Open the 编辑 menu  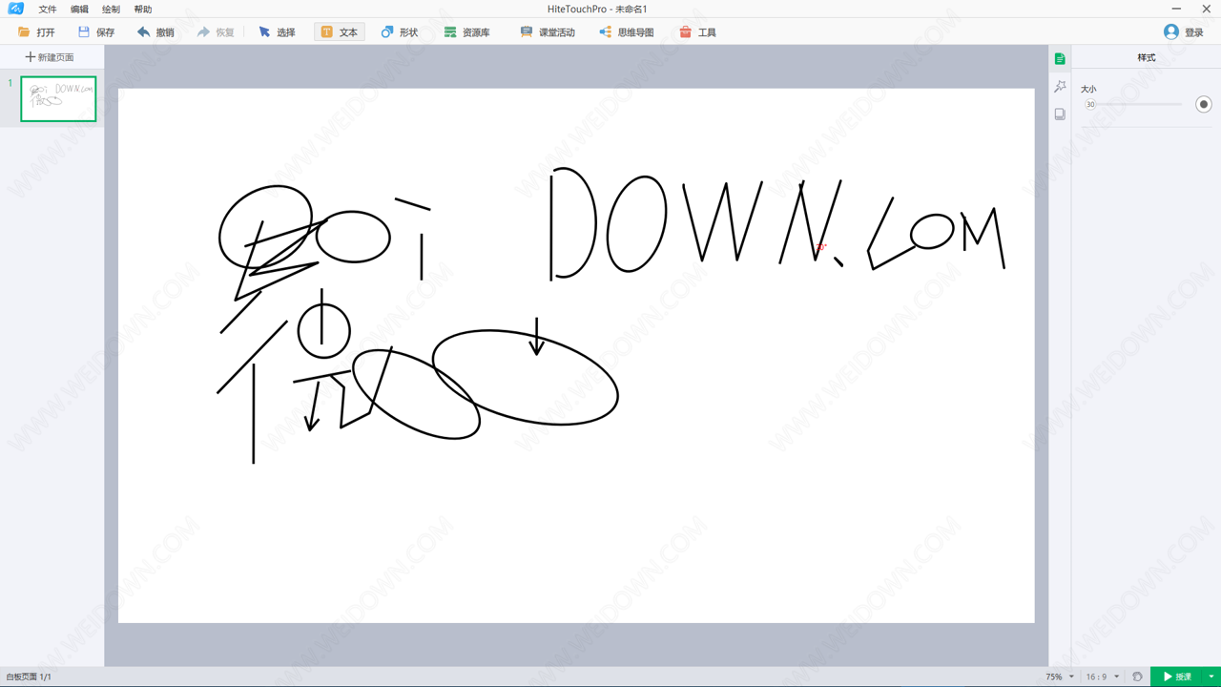(x=79, y=10)
